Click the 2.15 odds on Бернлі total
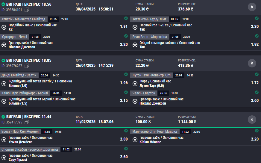 tap(124, 100)
